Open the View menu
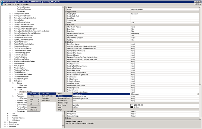202x129 pixels. (9, 4)
